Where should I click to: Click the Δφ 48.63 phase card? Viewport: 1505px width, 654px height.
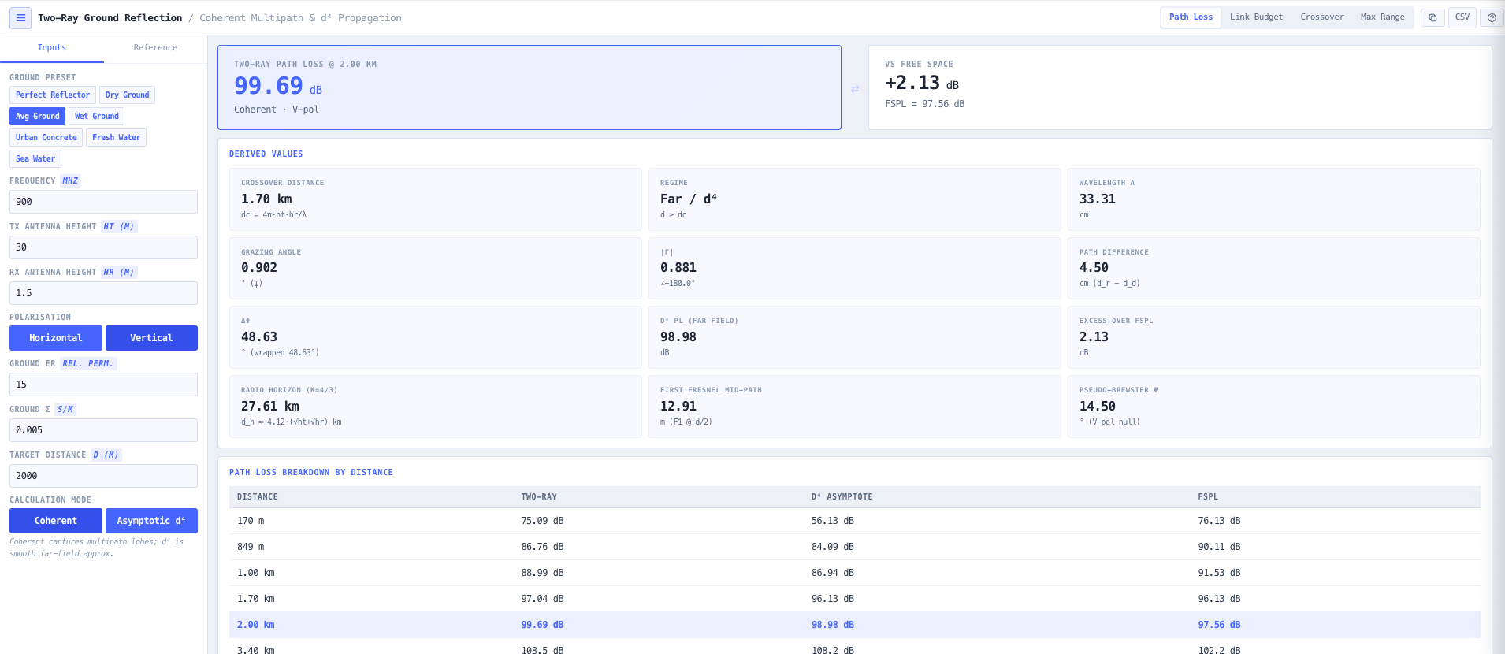coord(435,337)
